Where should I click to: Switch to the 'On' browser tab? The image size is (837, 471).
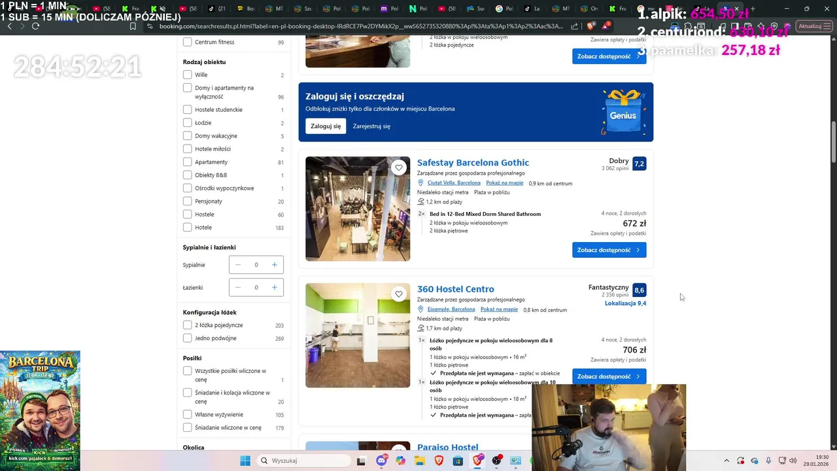(589, 9)
